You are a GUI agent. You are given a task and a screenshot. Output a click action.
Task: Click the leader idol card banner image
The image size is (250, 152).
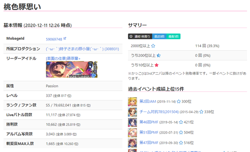coord(72,69)
